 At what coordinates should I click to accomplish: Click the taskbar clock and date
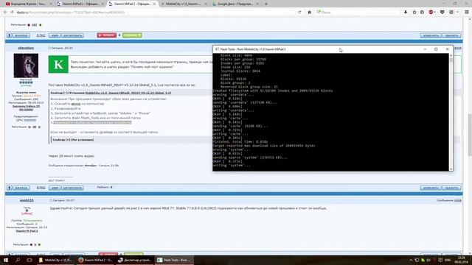pyautogui.click(x=461, y=260)
